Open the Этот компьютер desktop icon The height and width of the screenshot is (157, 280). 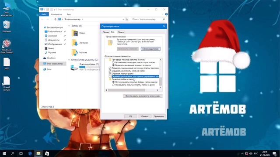(7, 10)
